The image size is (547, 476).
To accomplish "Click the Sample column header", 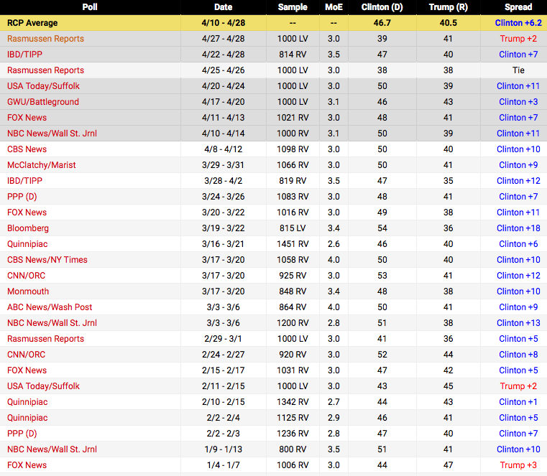I will pyautogui.click(x=293, y=7).
